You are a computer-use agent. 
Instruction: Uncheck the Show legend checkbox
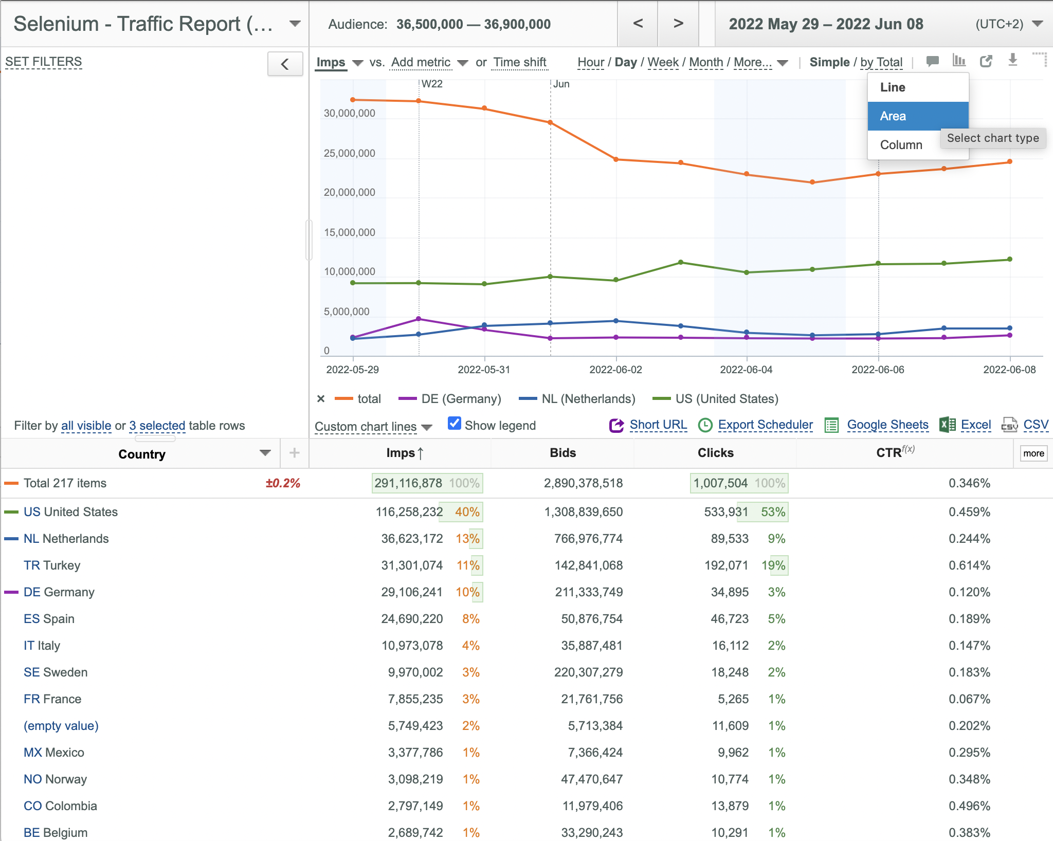click(455, 424)
